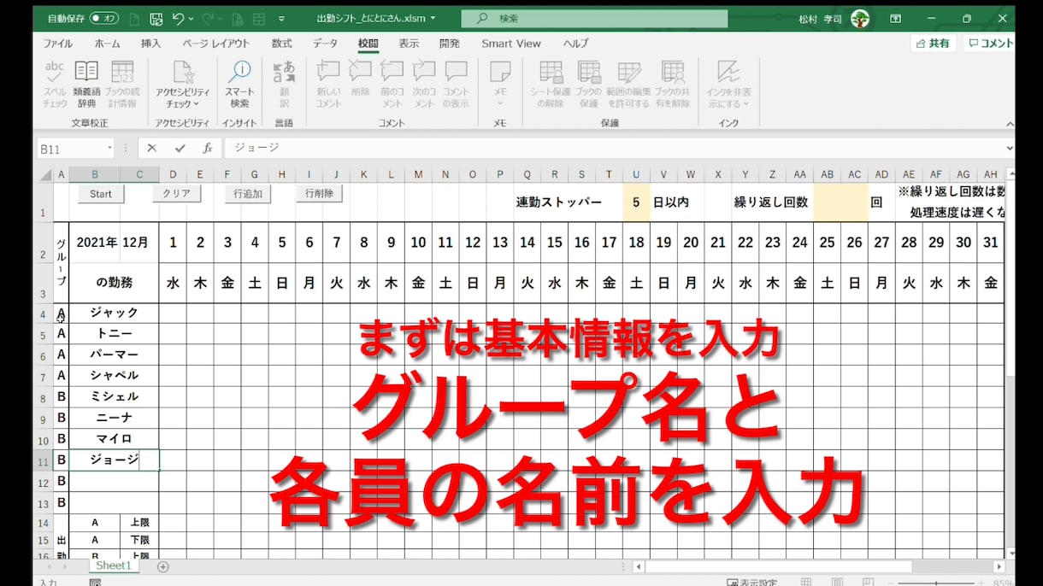The width and height of the screenshot is (1043, 586).
Task: Select the cell with name マイロ
Action: pos(114,438)
